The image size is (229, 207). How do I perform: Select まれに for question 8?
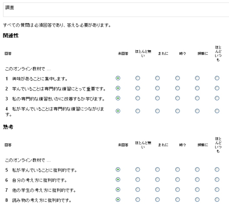[157, 200]
